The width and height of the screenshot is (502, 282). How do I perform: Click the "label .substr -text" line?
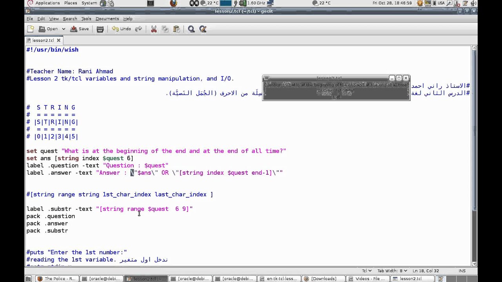point(109,209)
